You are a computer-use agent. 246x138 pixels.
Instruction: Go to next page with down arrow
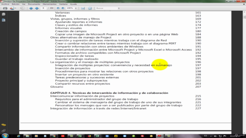(x=37, y=8)
